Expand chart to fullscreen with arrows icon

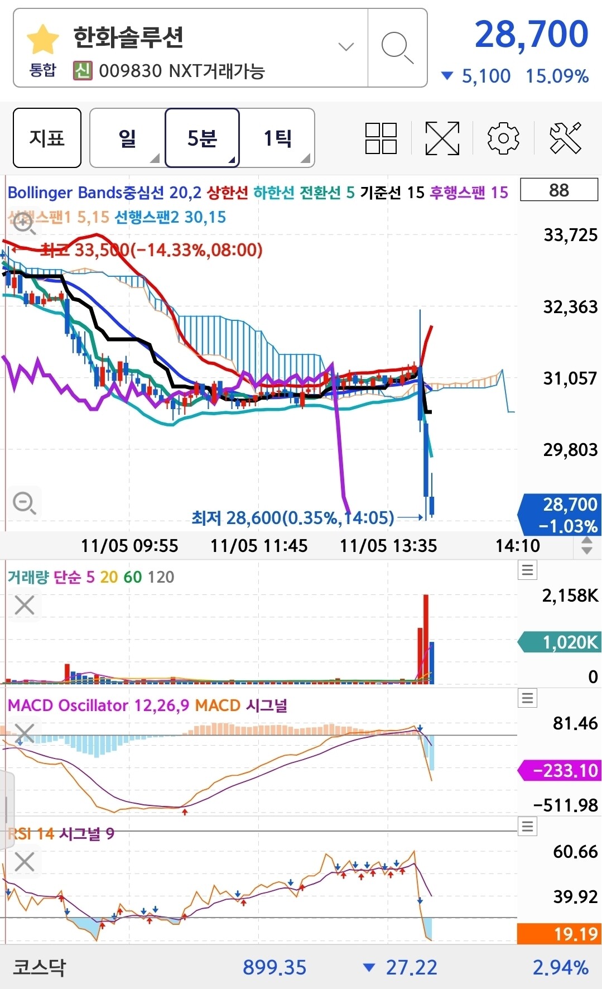(x=442, y=138)
